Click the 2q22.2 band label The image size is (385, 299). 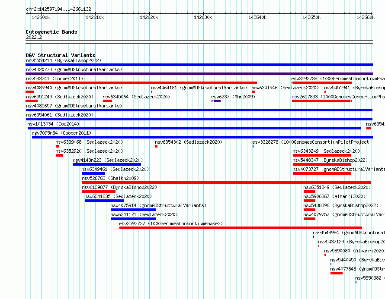coord(34,37)
